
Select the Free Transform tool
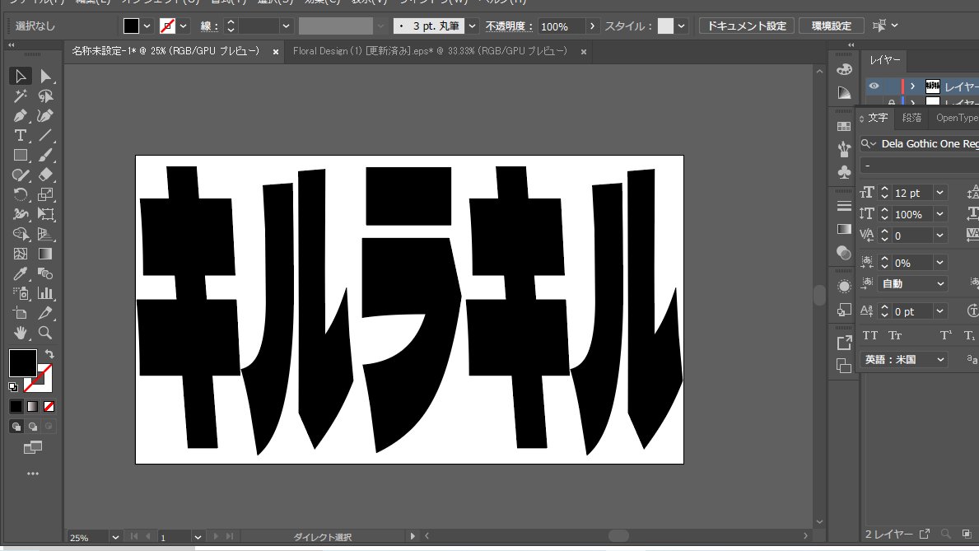pos(45,214)
